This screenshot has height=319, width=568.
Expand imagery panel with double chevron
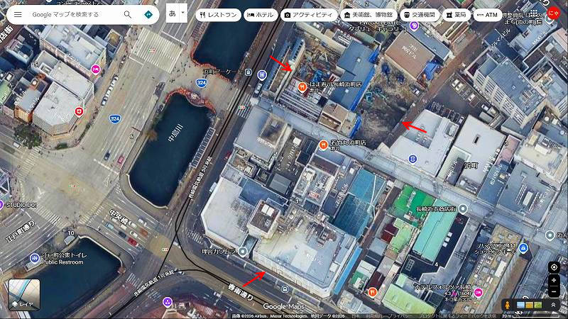pyautogui.click(x=553, y=305)
